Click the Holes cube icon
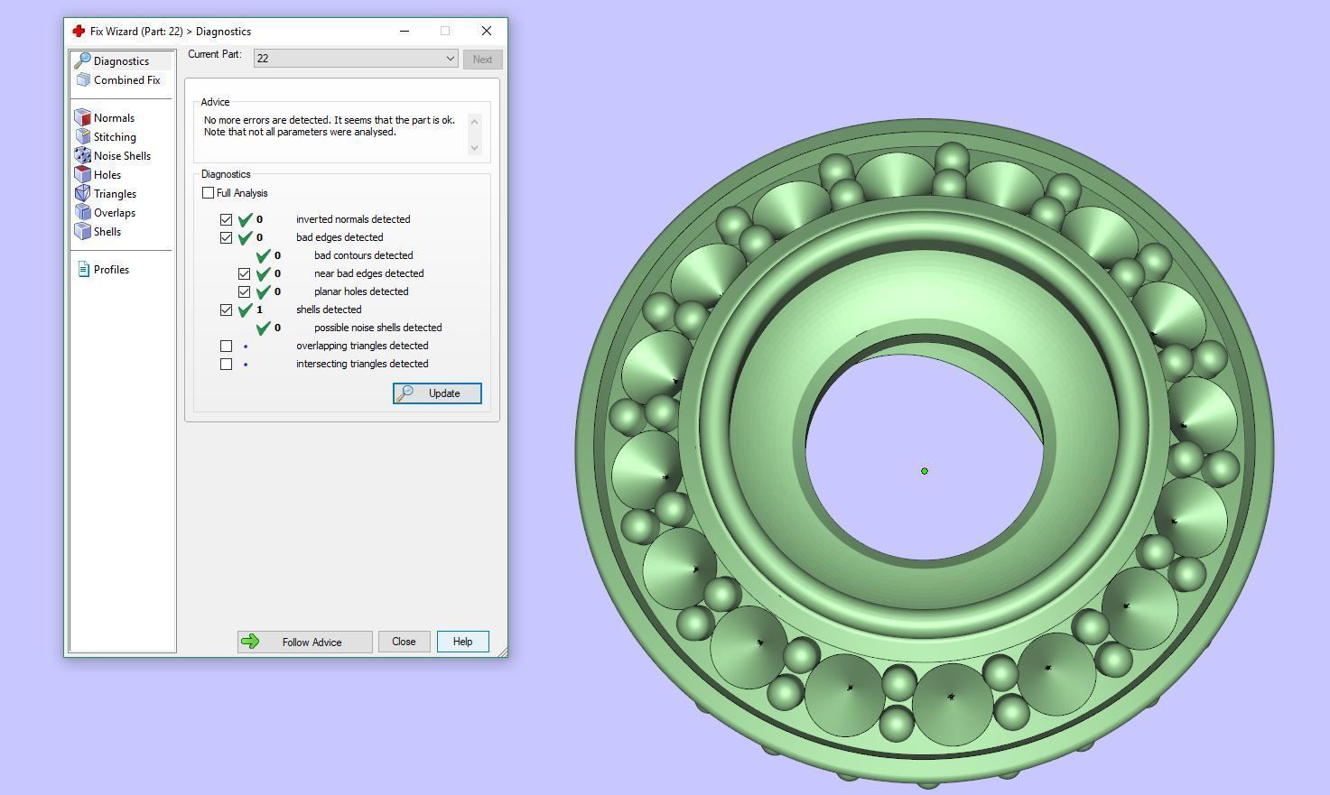Image resolution: width=1330 pixels, height=795 pixels. point(83,174)
